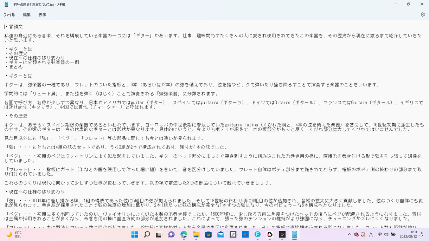Click the Notepad app icon in title bar

(x=6, y=5)
